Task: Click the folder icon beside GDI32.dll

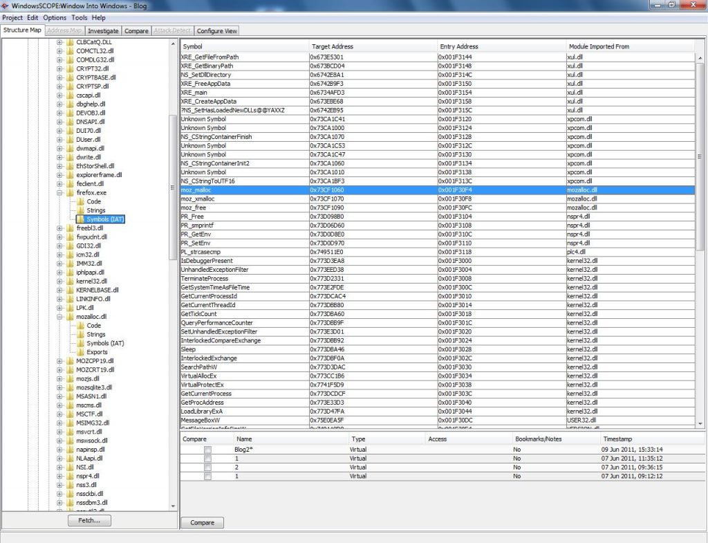Action: click(x=70, y=246)
